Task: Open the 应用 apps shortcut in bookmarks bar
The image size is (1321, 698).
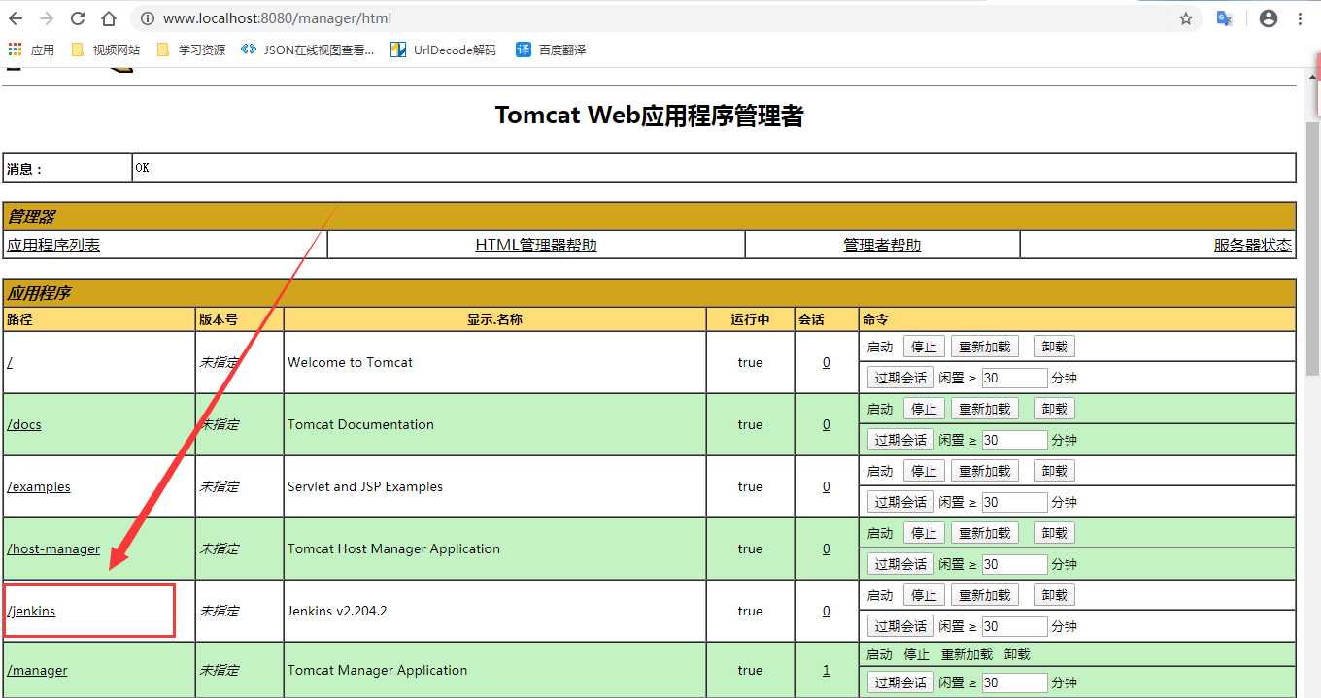Action: point(31,50)
